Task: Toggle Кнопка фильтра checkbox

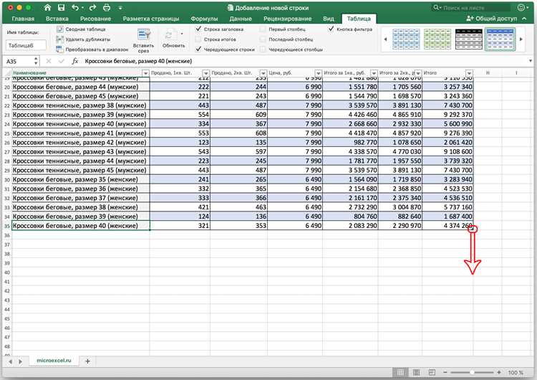Action: [331, 29]
